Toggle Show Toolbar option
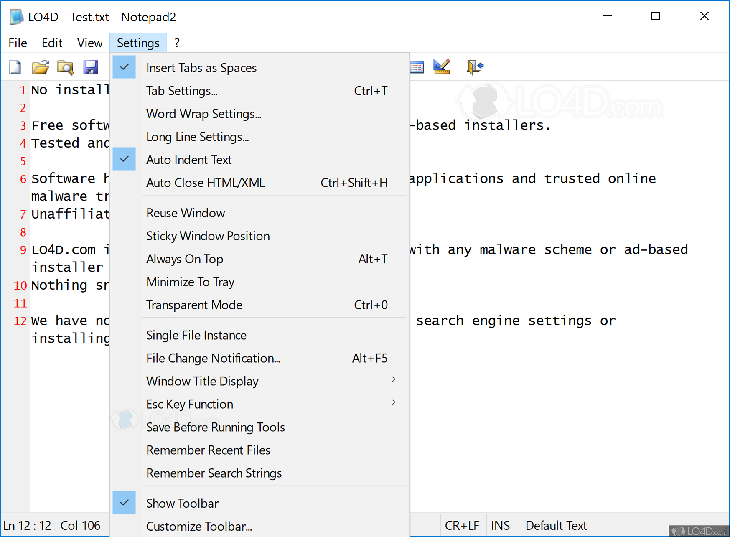Image resolution: width=730 pixels, height=537 pixels. (x=260, y=503)
